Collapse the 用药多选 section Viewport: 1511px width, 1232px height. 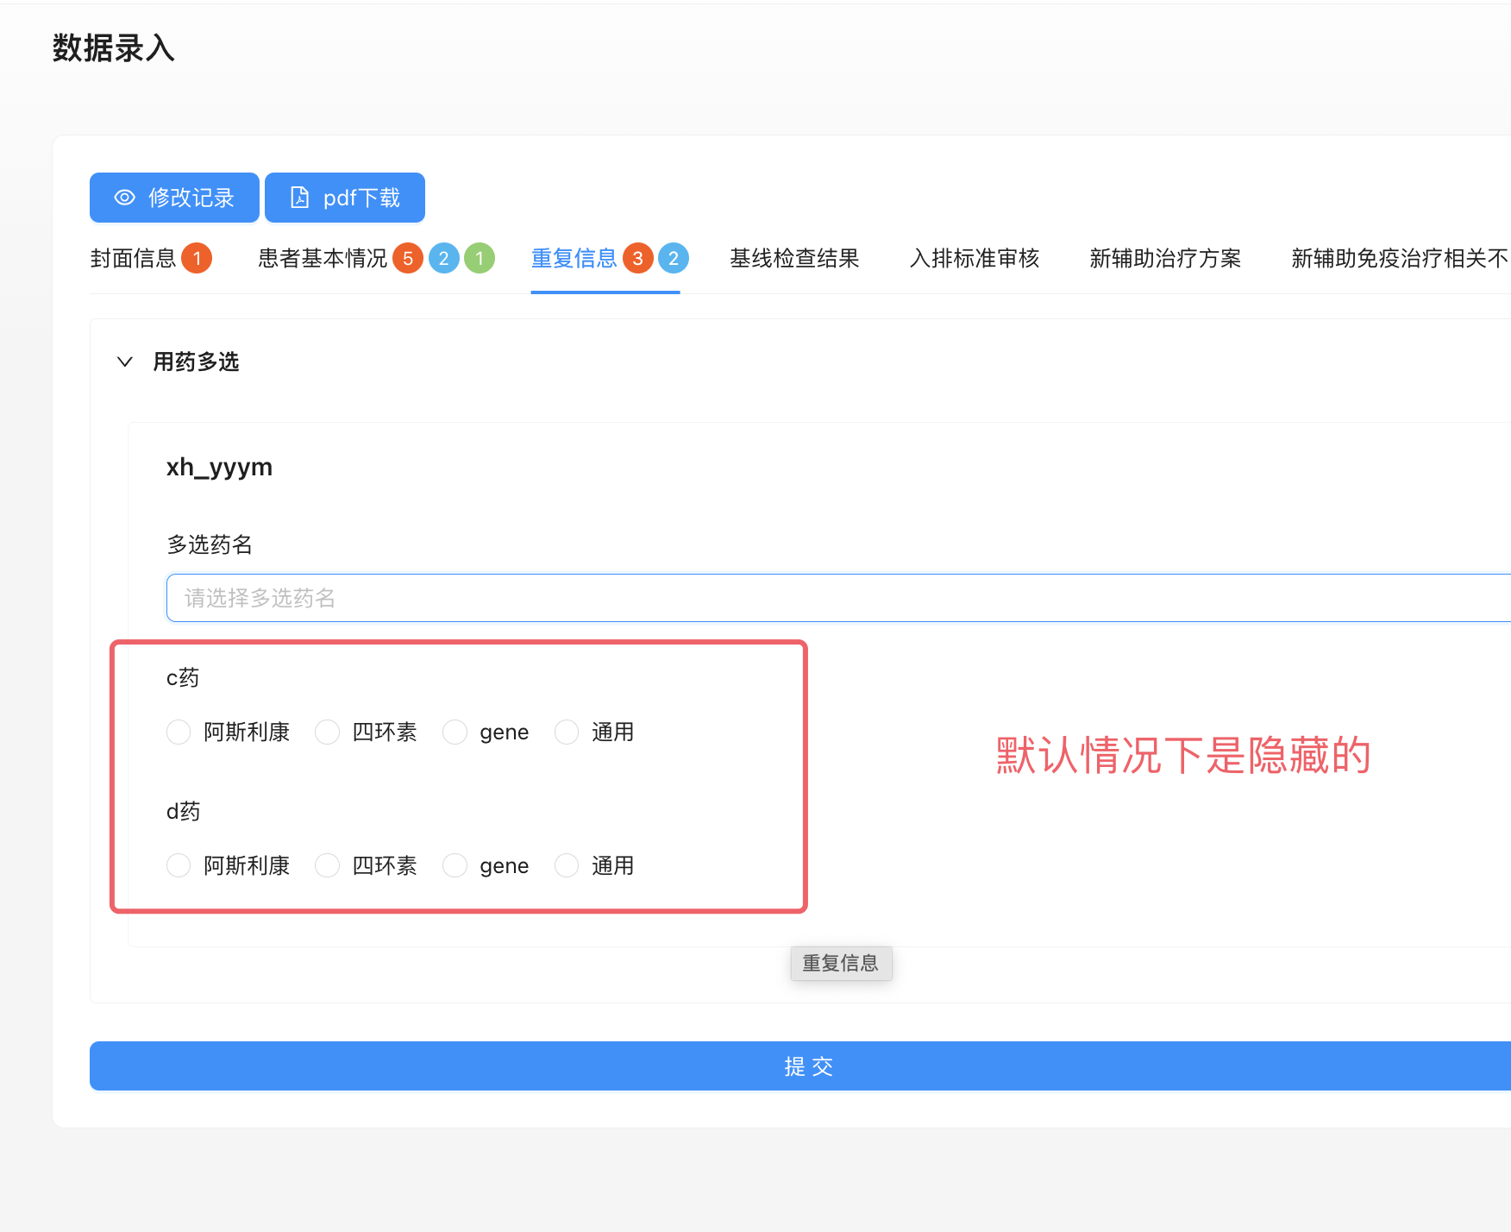pos(124,361)
